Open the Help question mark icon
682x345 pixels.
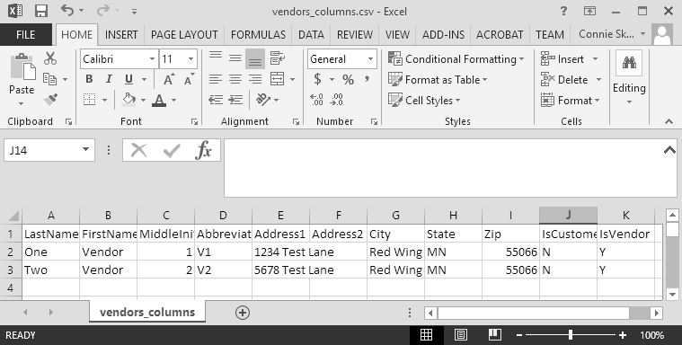[x=563, y=11]
